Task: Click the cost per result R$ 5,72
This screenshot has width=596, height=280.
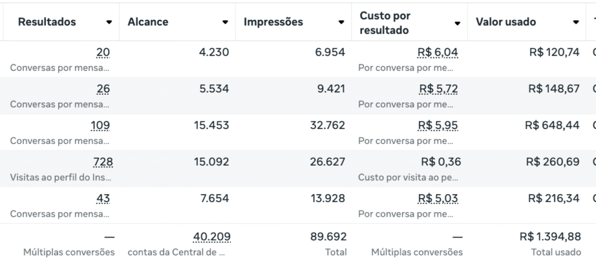Action: (439, 89)
